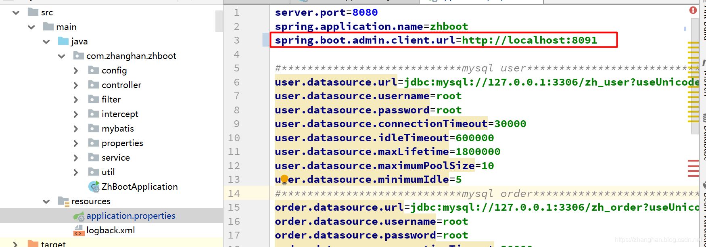Select the service package
706x247 pixels.
115,158
